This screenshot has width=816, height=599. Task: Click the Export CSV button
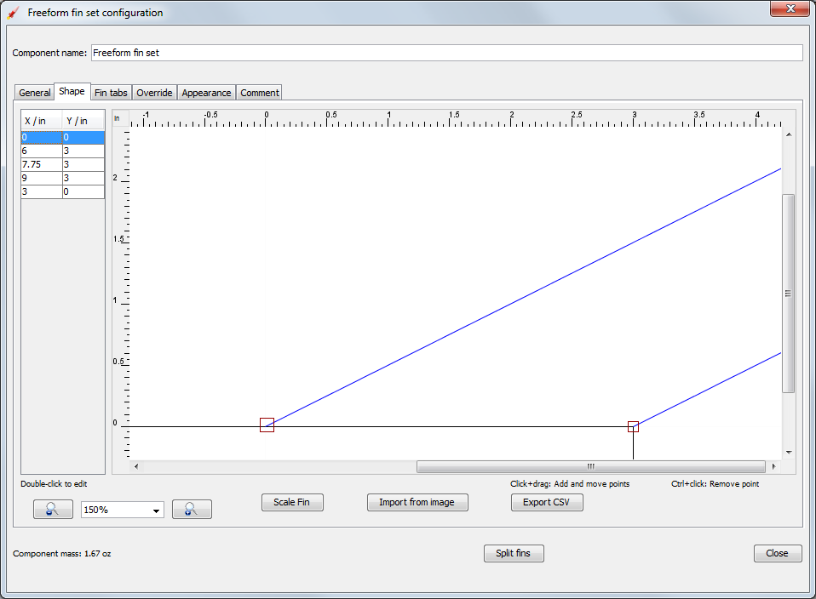pos(547,502)
